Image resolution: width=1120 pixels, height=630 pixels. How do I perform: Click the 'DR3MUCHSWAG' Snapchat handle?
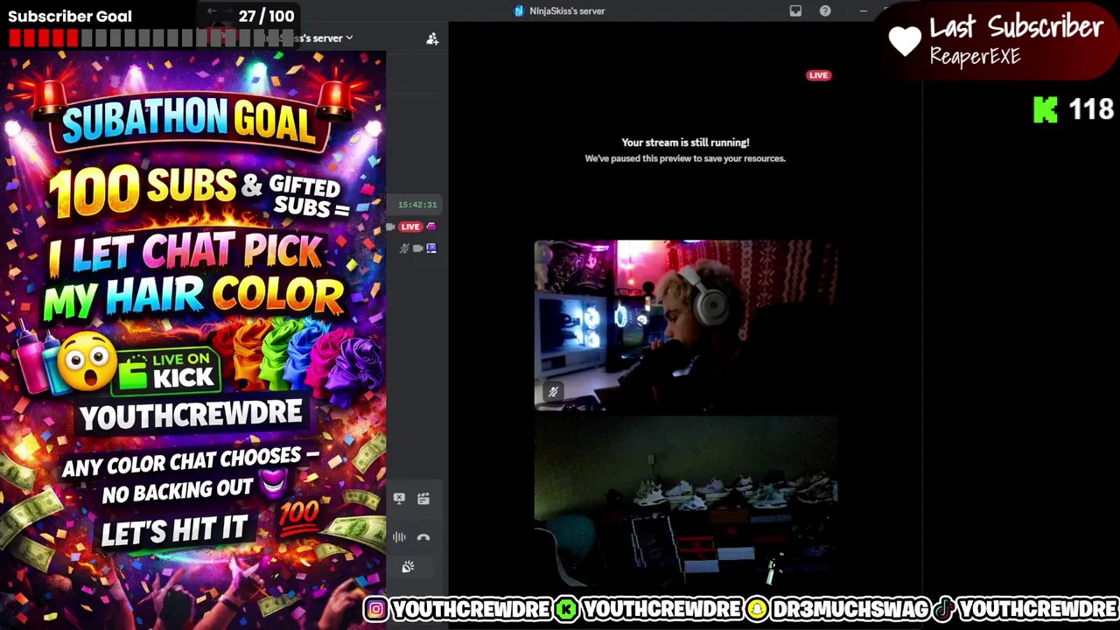point(849,609)
